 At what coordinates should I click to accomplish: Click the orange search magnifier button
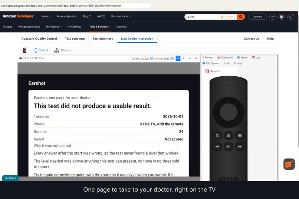241,17
